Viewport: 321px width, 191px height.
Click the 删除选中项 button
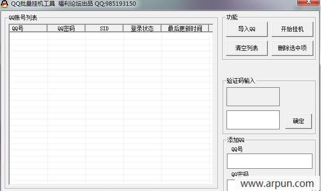[x=293, y=48]
